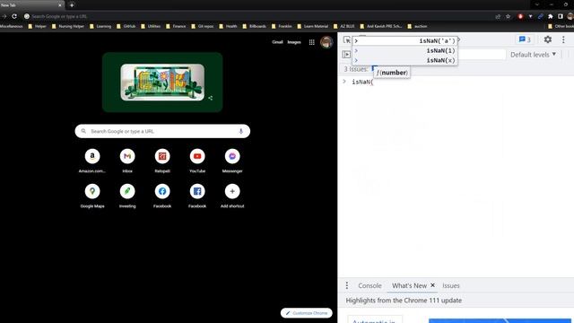Open the Helper bookmarks folder
Viewport: 574px width, 323px height.
click(x=38, y=26)
